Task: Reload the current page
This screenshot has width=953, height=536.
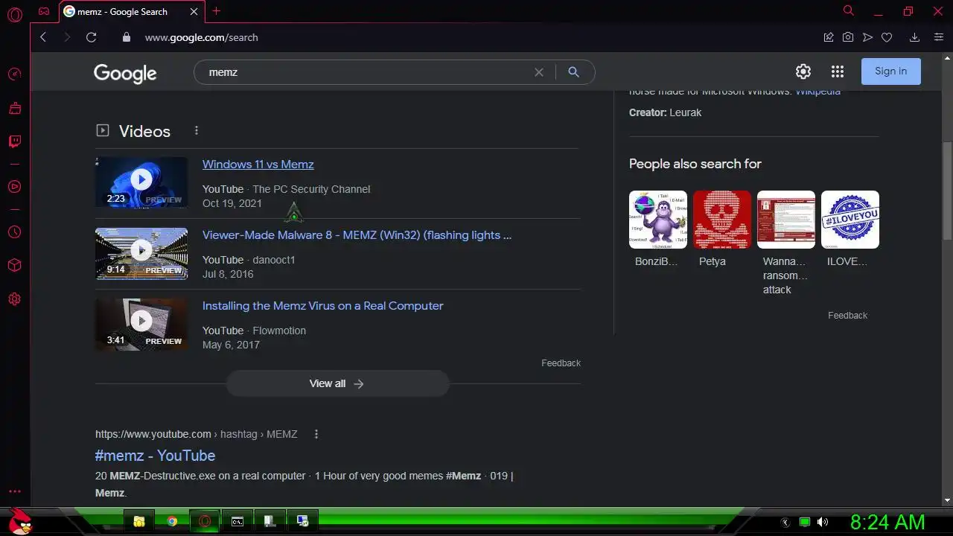Action: (x=91, y=37)
